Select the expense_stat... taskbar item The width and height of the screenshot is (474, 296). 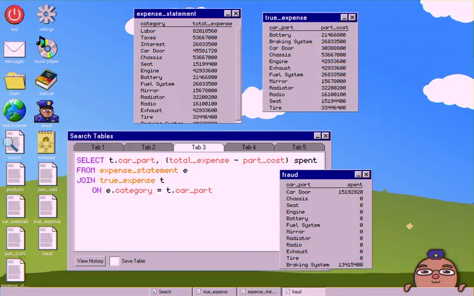click(x=260, y=292)
